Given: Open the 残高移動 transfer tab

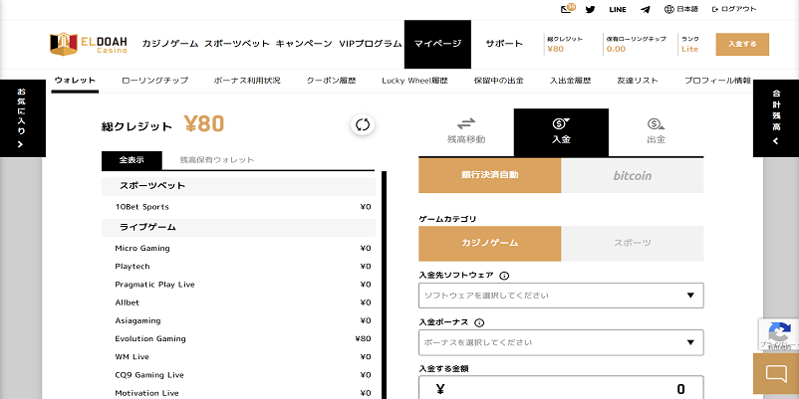Looking at the screenshot, I should (465, 131).
